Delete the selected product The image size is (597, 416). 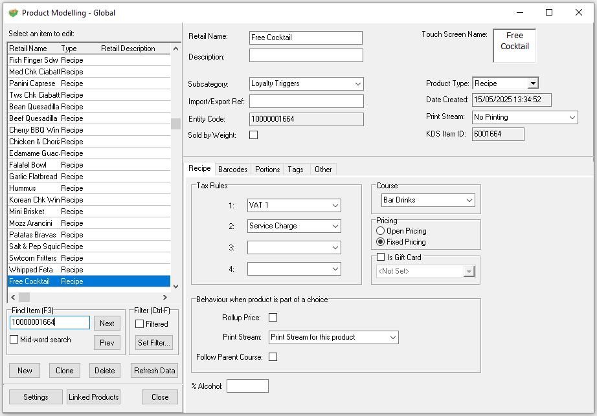pos(105,370)
